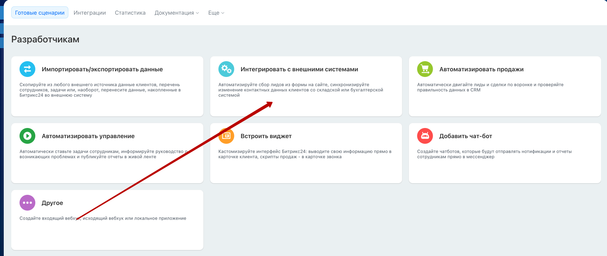Click the green play circle icon
Screen dimensions: 607x256
pyautogui.click(x=27, y=136)
